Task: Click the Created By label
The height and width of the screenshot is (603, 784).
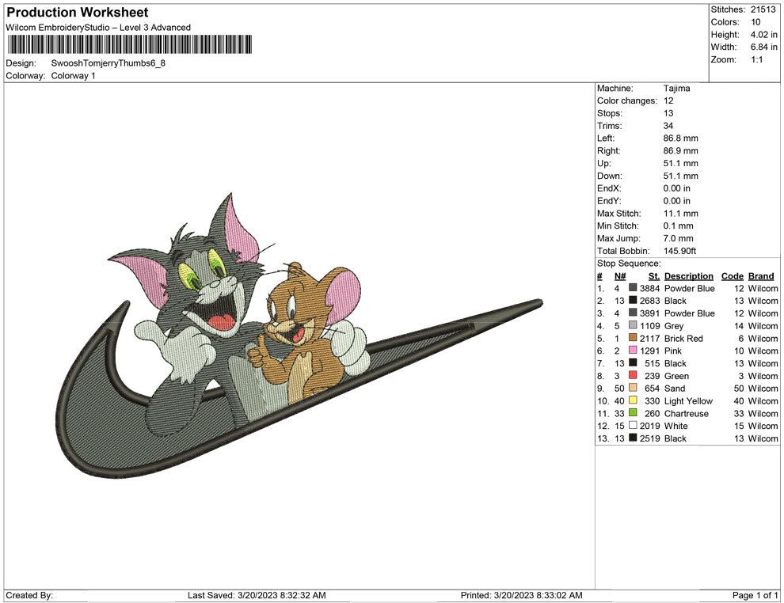Action: [29, 595]
